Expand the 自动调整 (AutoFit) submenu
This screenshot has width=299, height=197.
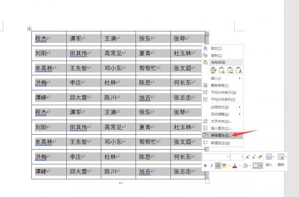pyautogui.click(x=222, y=114)
